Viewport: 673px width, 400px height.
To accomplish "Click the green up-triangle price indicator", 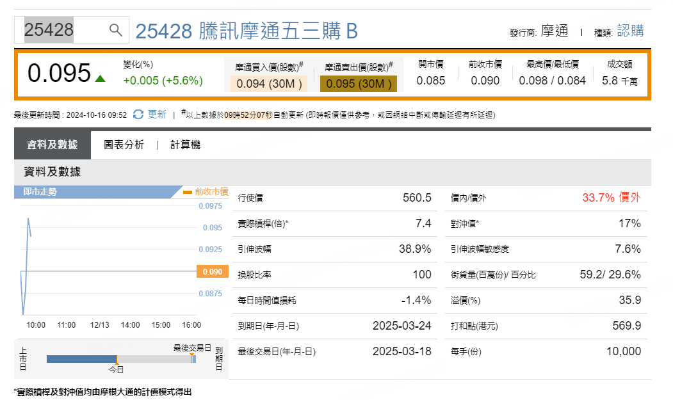I will (x=100, y=79).
